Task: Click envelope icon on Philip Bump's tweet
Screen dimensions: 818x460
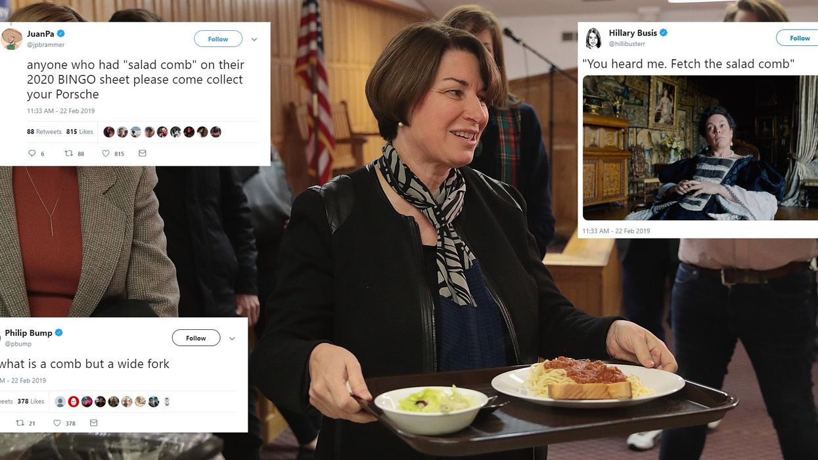Action: (93, 423)
